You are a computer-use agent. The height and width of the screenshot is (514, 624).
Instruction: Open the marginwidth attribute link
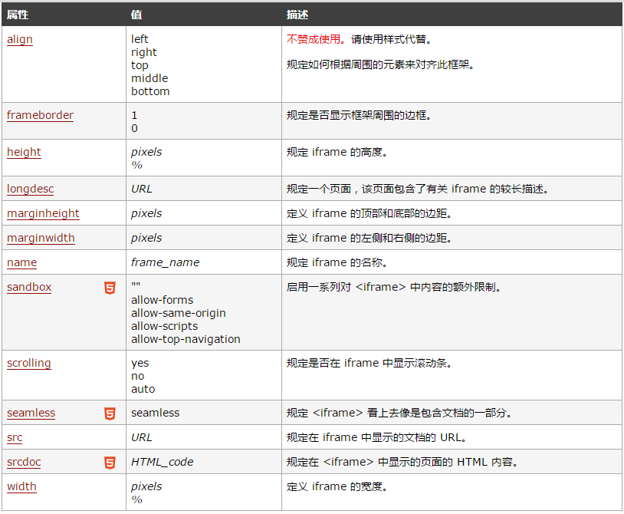click(41, 238)
